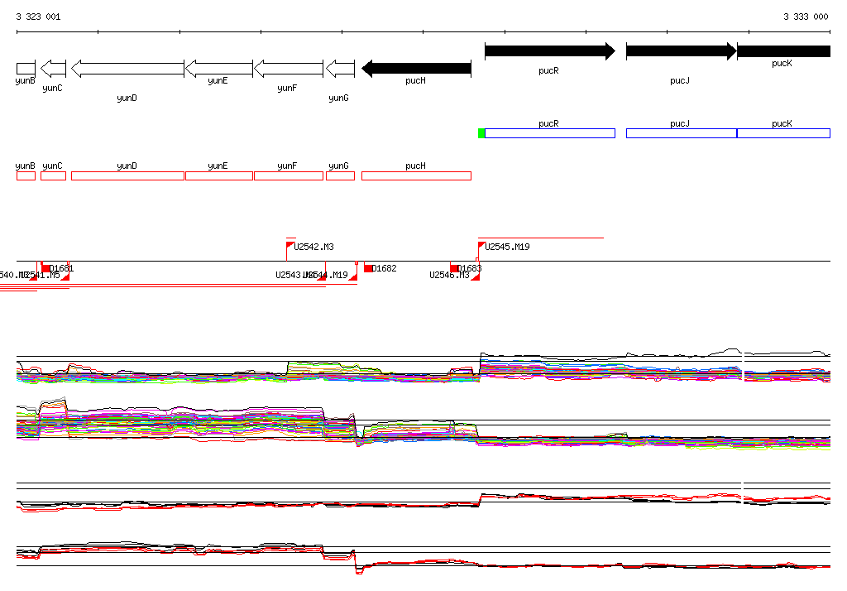The image size is (847, 591).
Task: Select the red D1681 downshift square
Action: click(46, 268)
